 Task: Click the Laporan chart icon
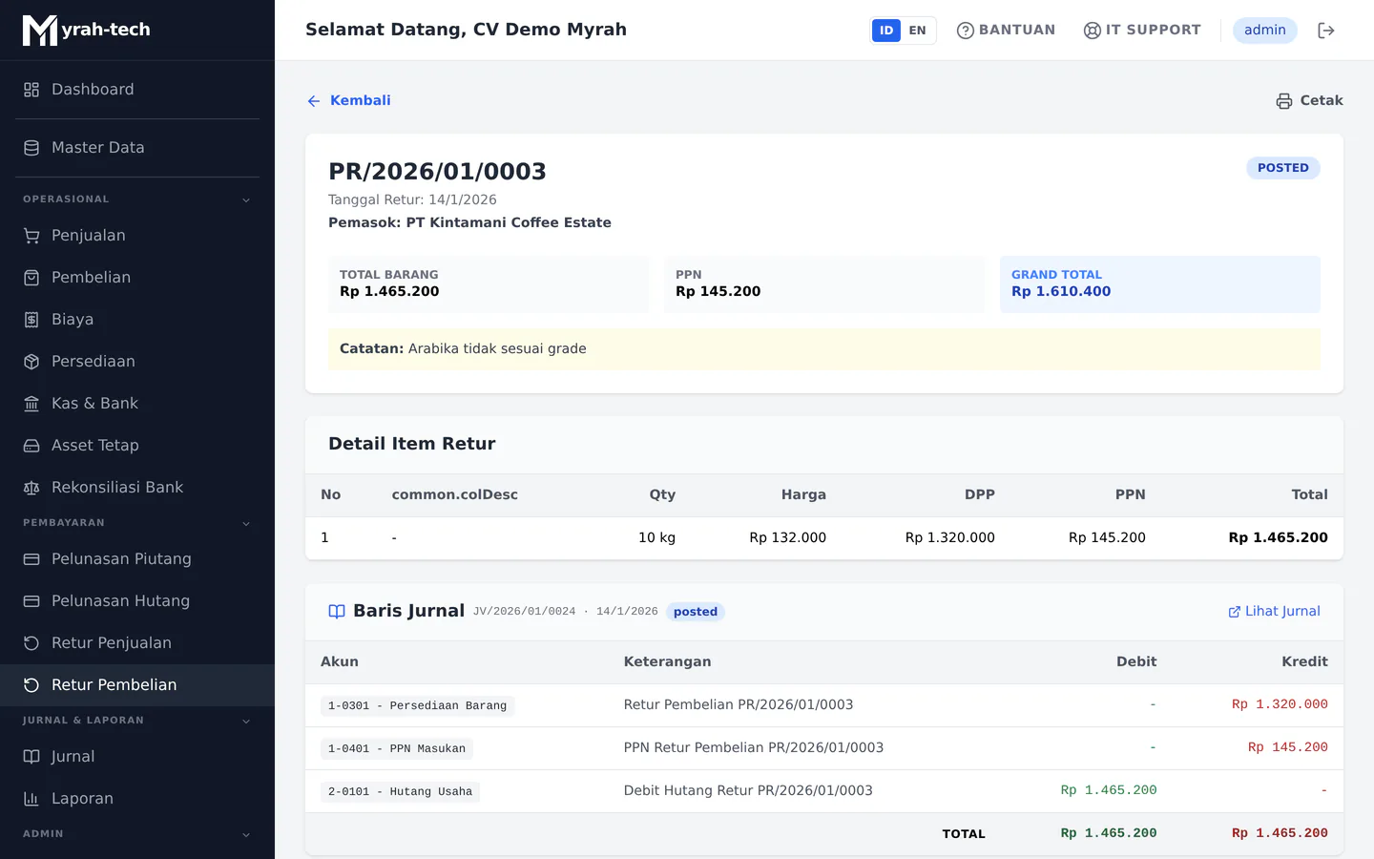pos(31,799)
